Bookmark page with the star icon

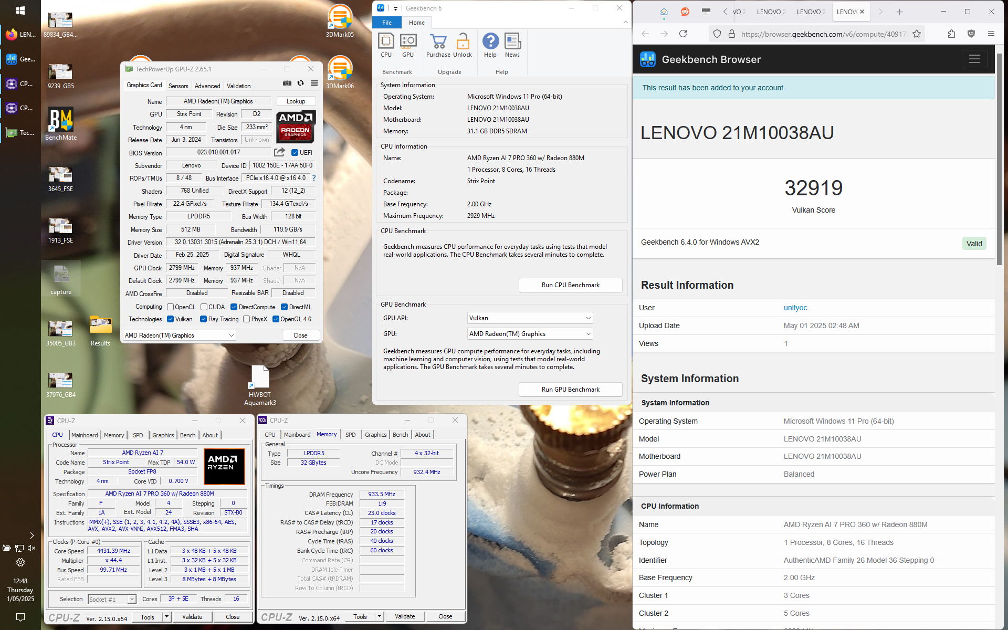coord(917,34)
